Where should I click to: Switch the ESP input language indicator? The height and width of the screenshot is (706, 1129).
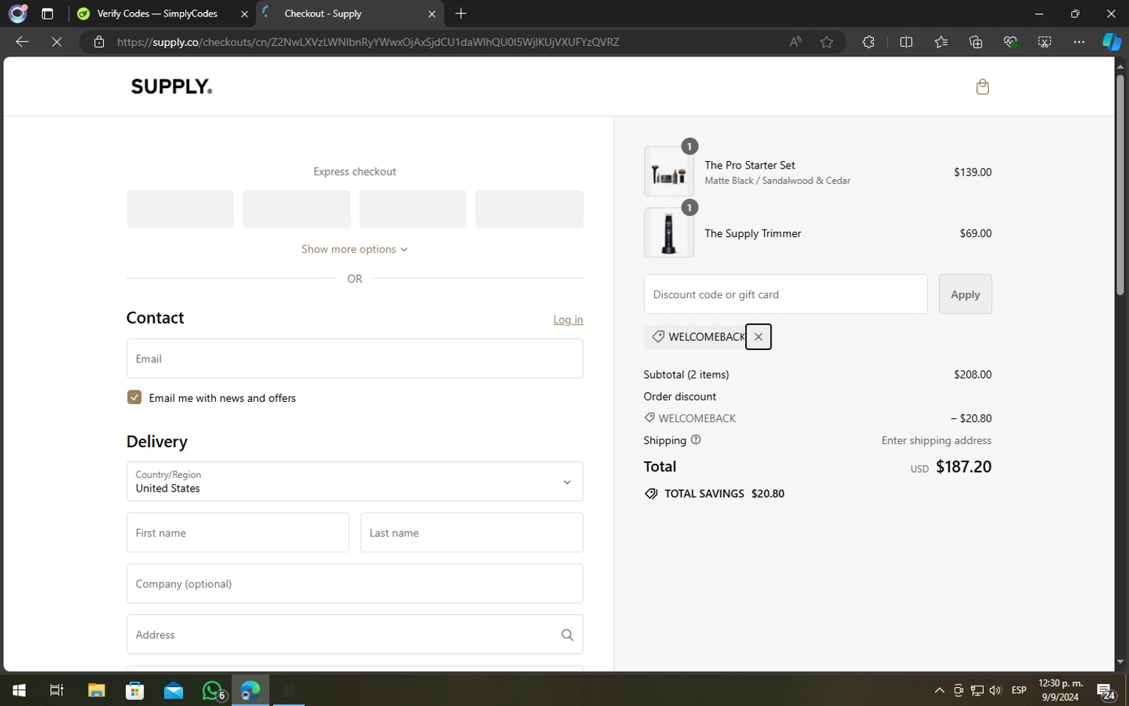click(1019, 690)
